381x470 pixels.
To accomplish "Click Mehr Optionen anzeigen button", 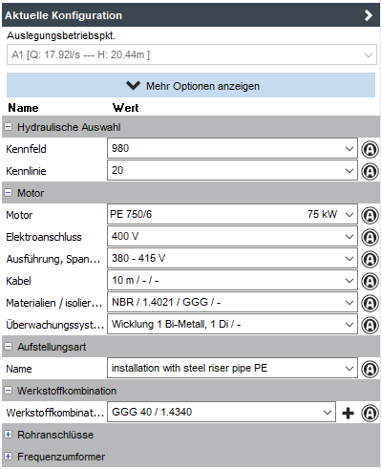I will [x=191, y=85].
